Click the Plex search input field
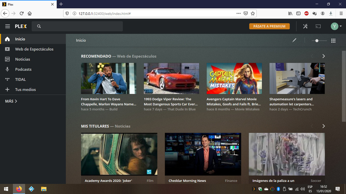The image size is (346, 194). (77, 26)
